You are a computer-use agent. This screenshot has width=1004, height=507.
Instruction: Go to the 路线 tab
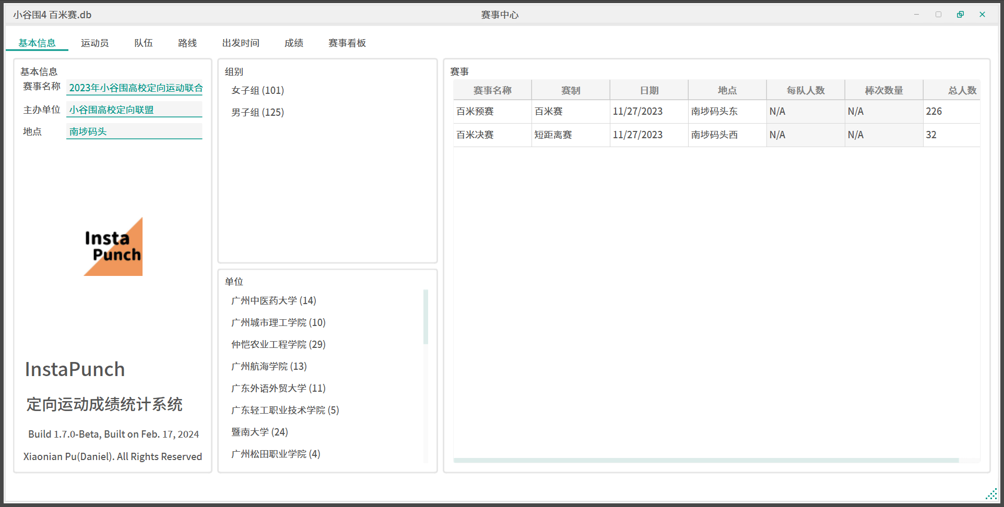point(187,43)
